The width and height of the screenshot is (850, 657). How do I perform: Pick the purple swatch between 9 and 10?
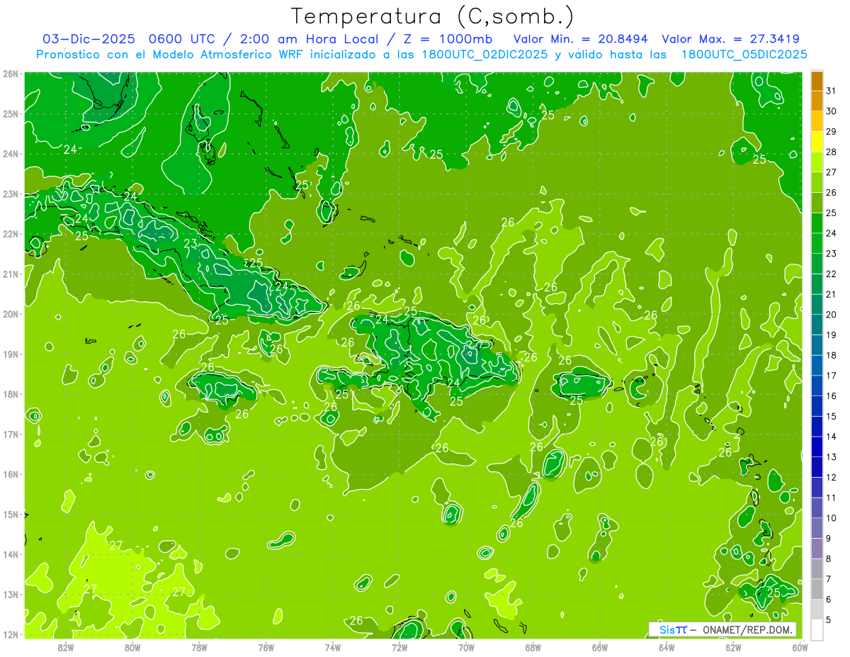[817, 528]
